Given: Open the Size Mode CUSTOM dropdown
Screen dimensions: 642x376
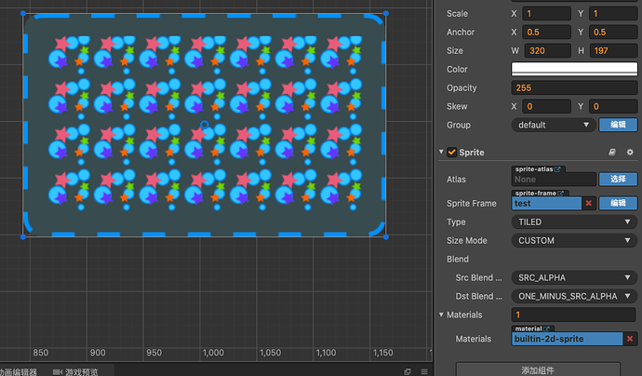Looking at the screenshot, I should pyautogui.click(x=574, y=240).
